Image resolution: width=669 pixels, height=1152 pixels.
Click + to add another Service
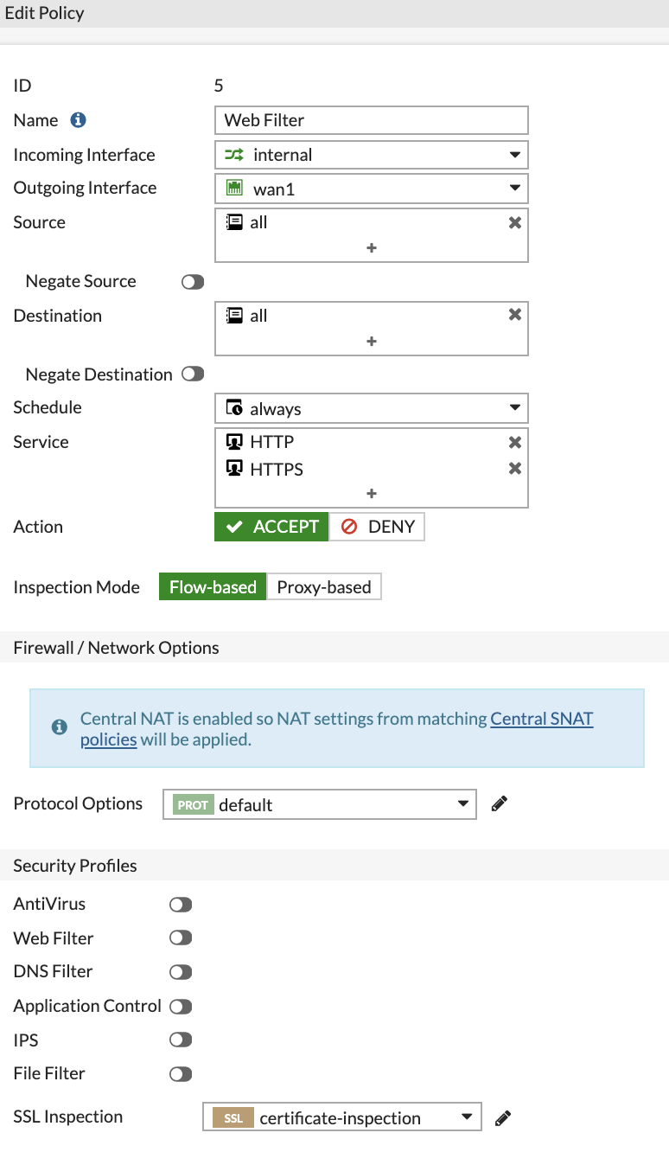tap(371, 493)
